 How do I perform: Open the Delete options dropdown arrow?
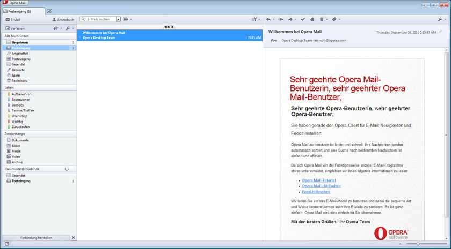point(327,19)
